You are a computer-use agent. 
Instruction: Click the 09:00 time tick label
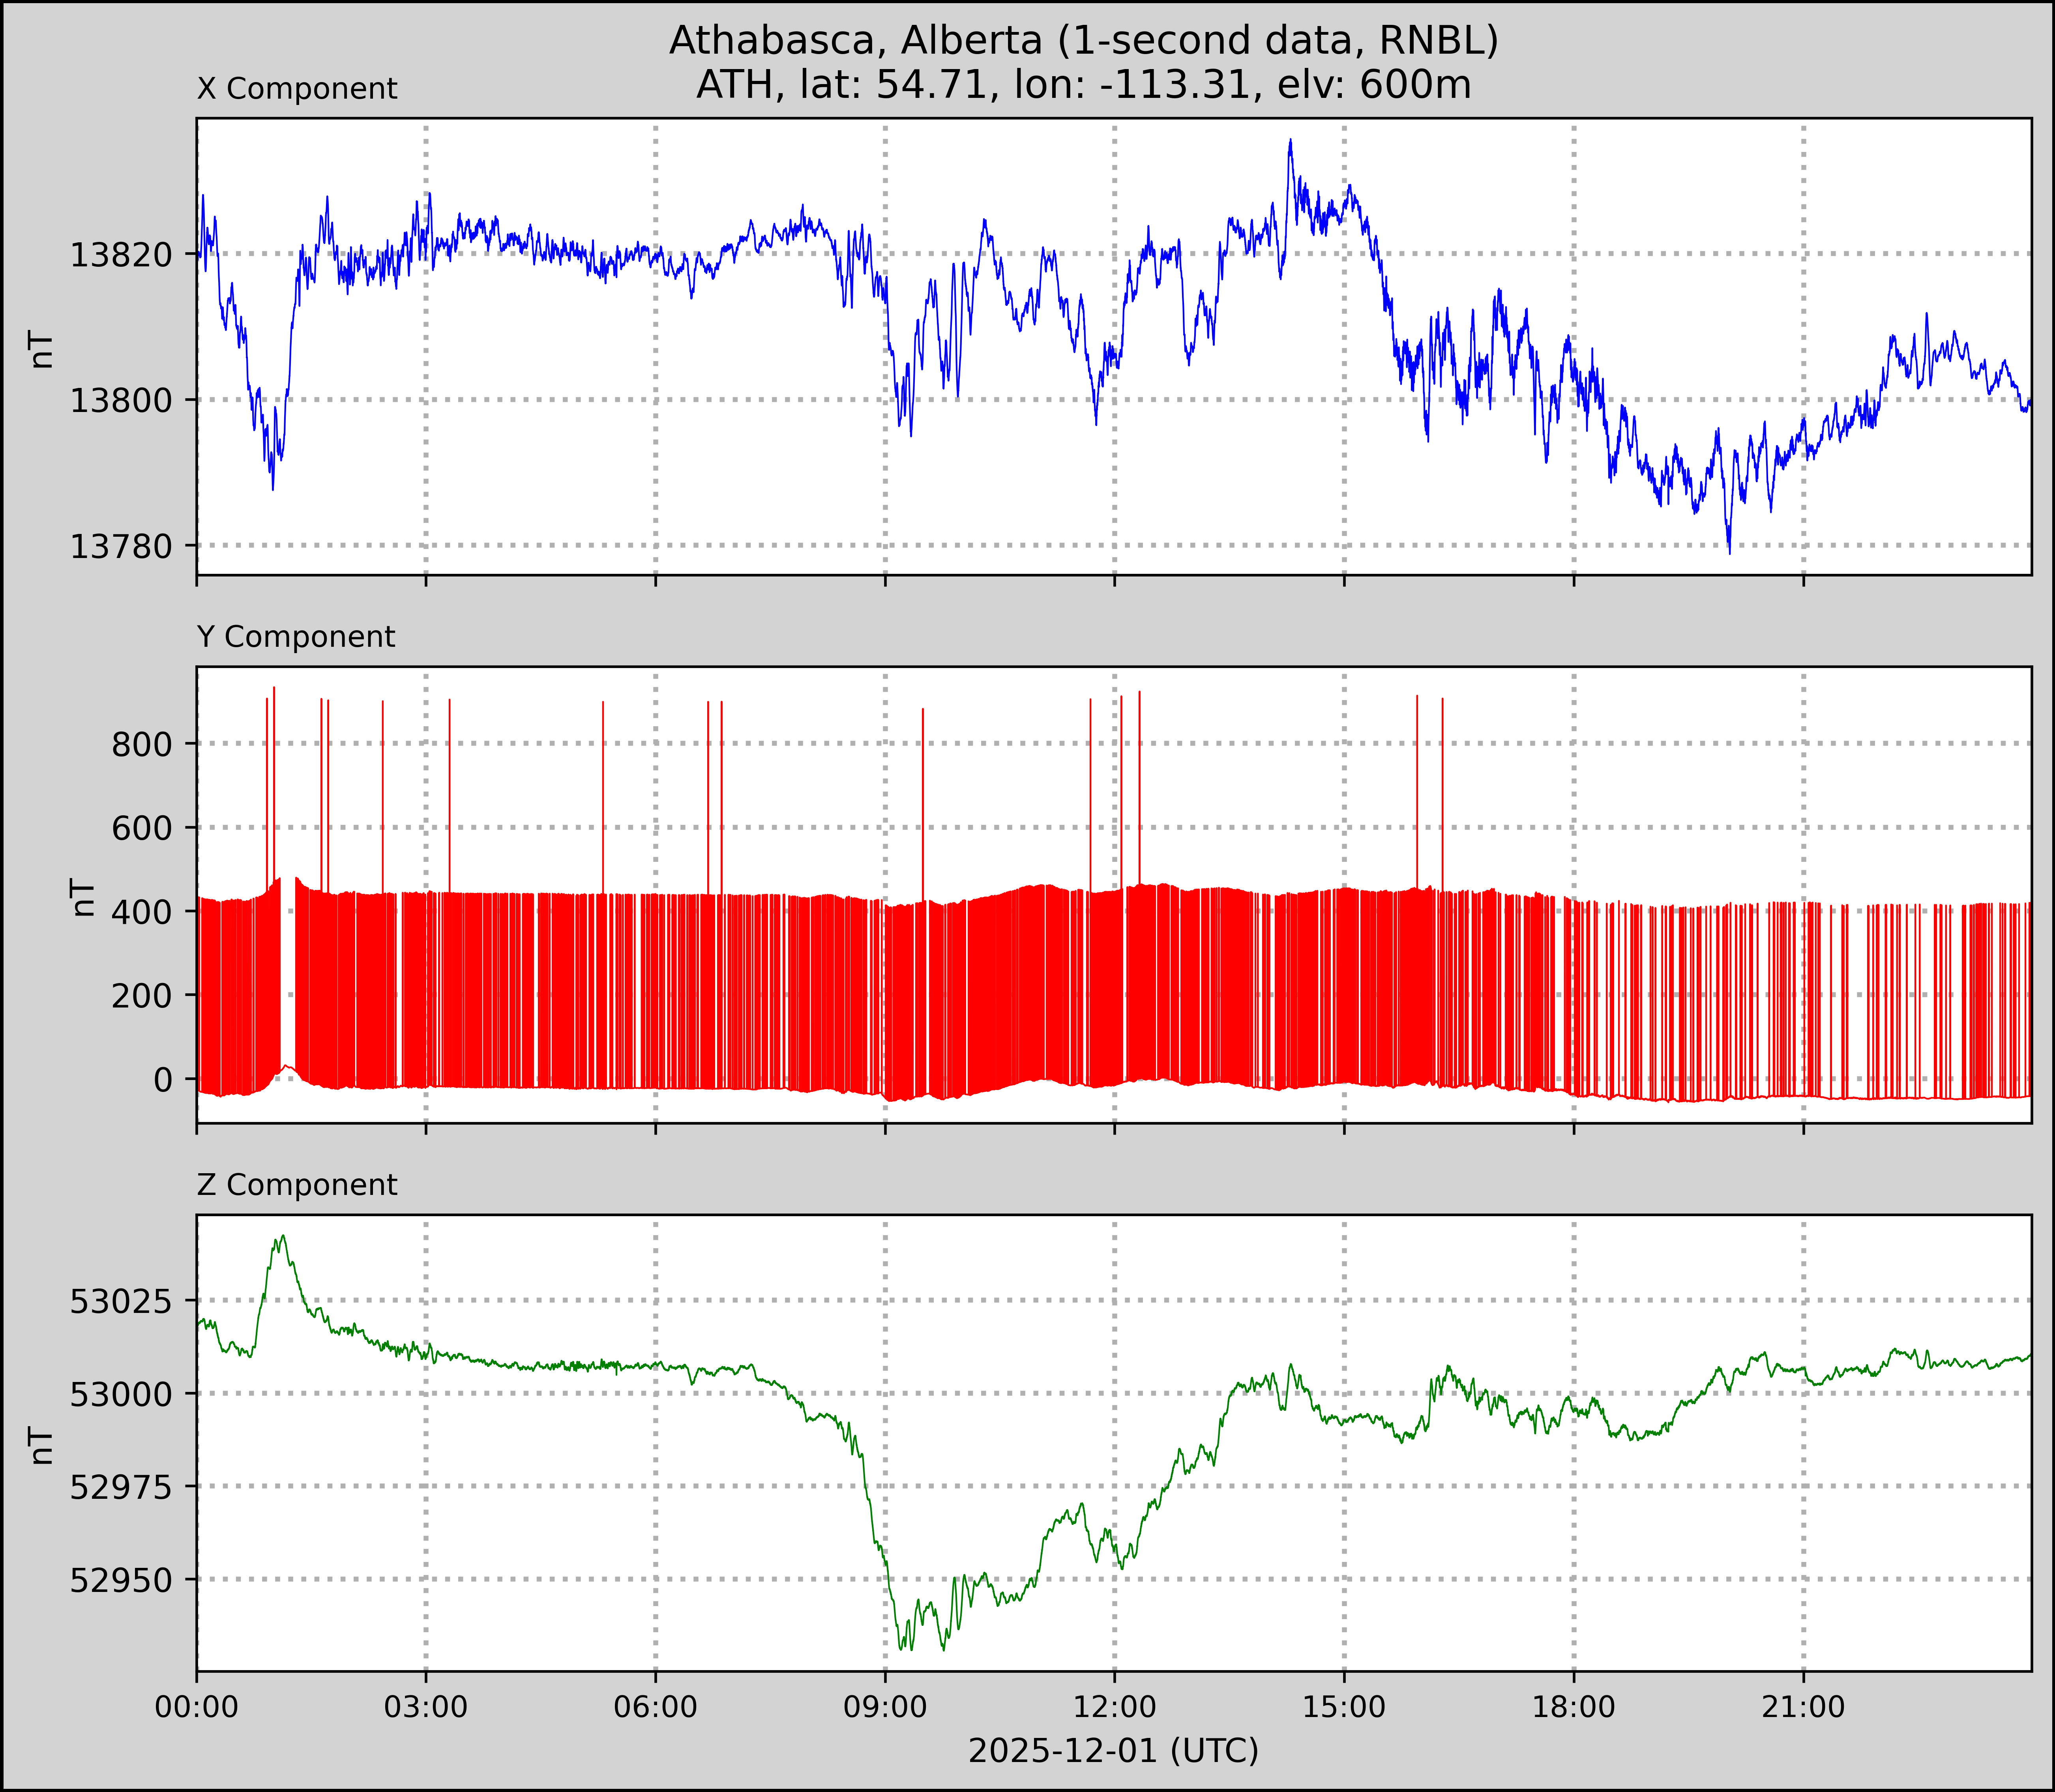(885, 1707)
